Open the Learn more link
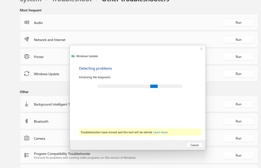This screenshot has height=168, width=261. click(161, 132)
